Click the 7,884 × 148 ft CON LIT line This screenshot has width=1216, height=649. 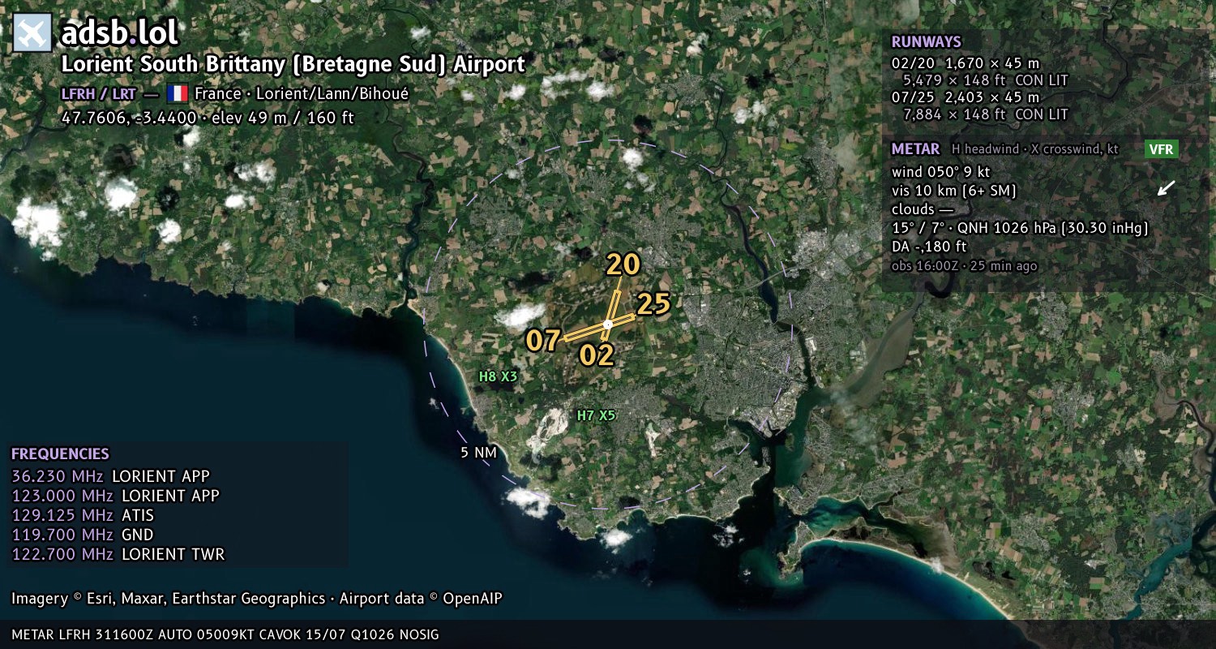(x=985, y=114)
